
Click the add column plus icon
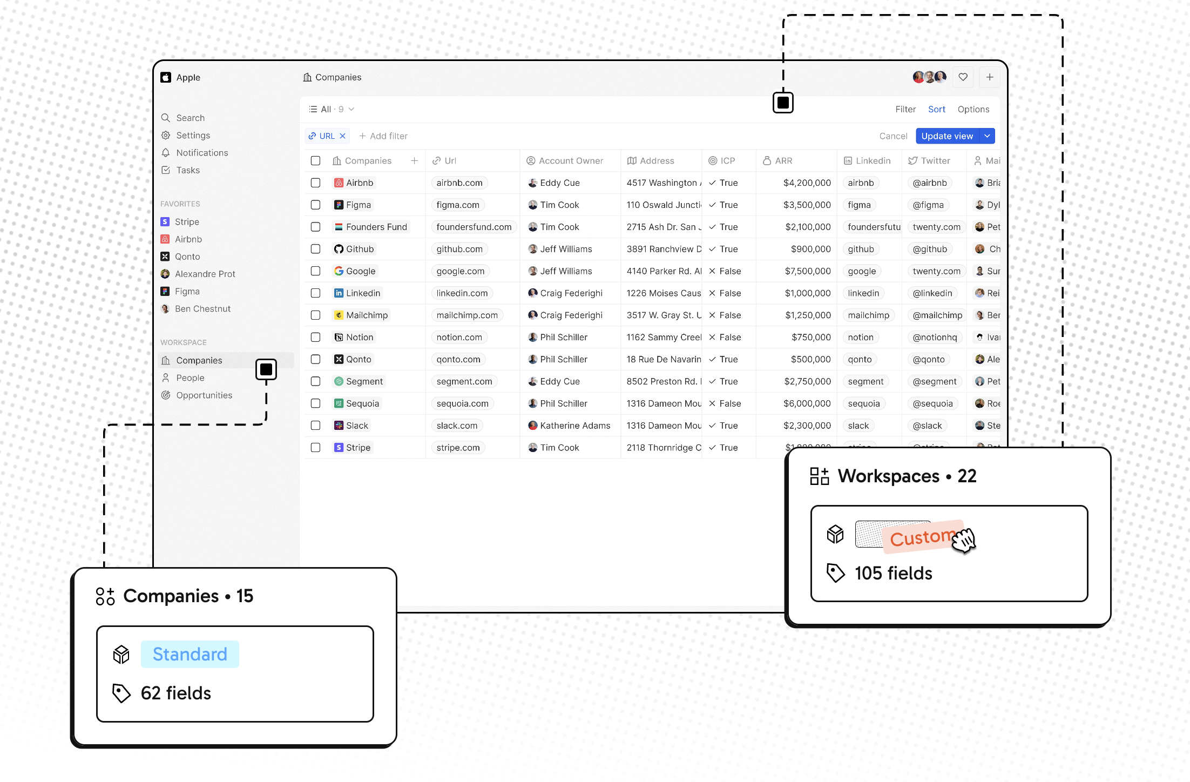(414, 160)
